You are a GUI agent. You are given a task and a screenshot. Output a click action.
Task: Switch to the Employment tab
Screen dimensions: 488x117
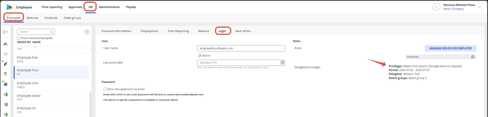click(x=149, y=31)
